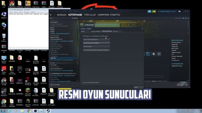Viewport: 202px width, 113px height.
Task: Click the KAPAT button in properties dialog
Action: [139, 87]
